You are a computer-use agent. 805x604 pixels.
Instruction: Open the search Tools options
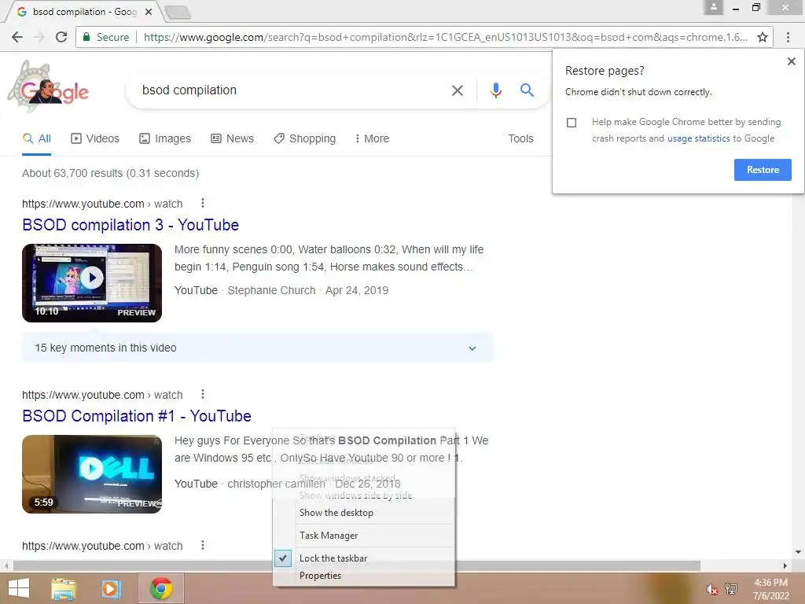click(x=520, y=138)
